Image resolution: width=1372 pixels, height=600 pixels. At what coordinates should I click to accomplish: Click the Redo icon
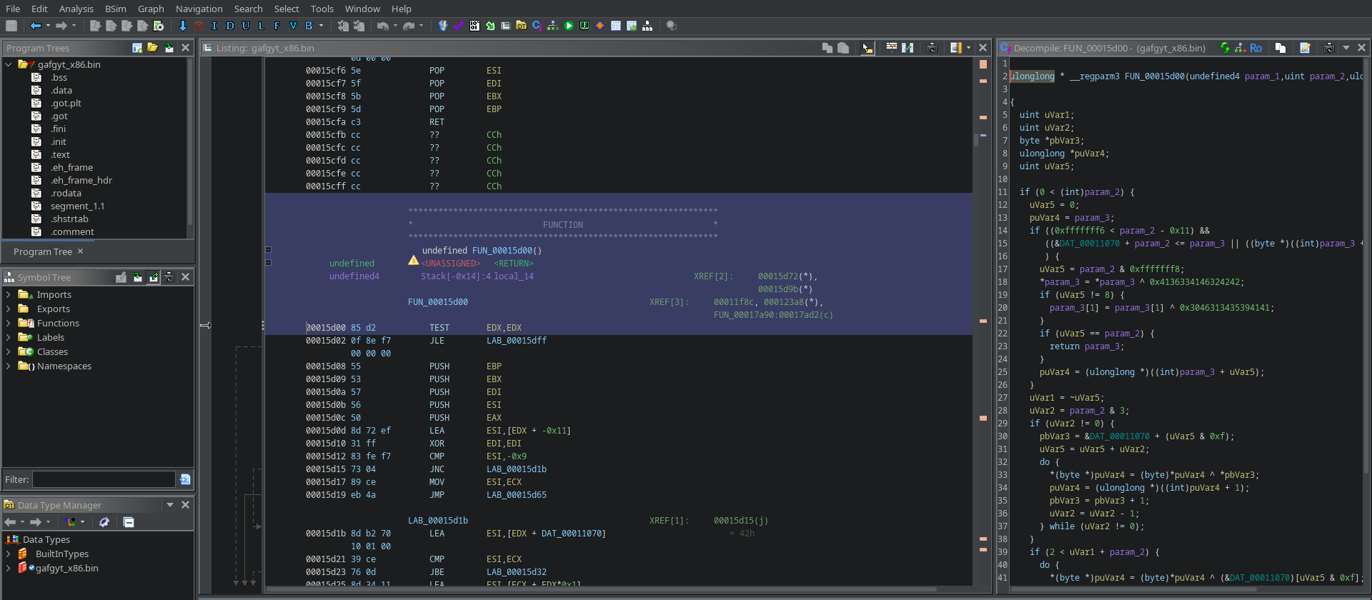(x=409, y=26)
